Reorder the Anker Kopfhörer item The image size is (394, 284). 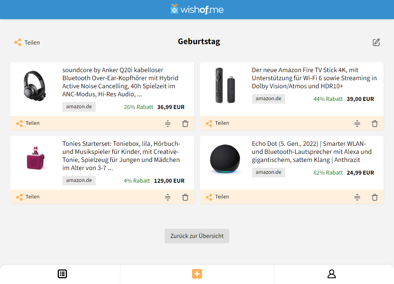168,123
